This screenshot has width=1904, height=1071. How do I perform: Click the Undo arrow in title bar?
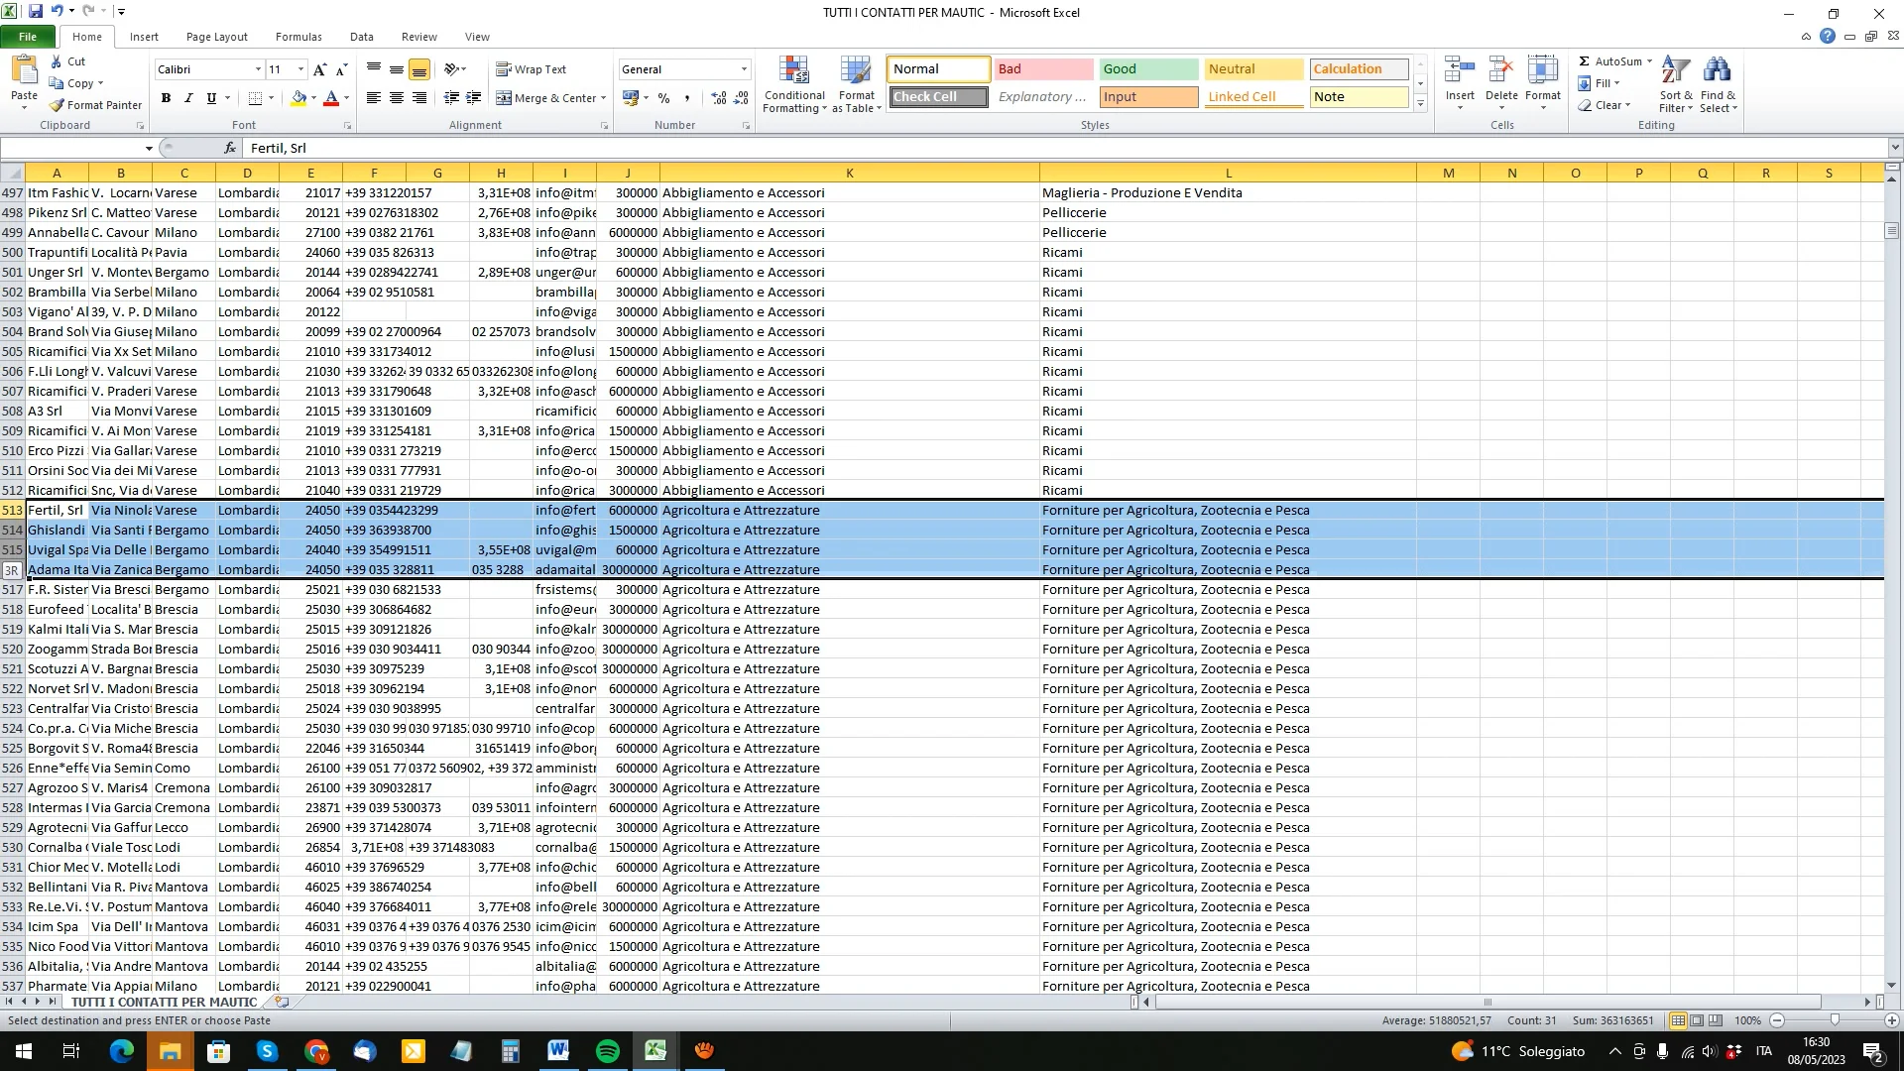[57, 12]
